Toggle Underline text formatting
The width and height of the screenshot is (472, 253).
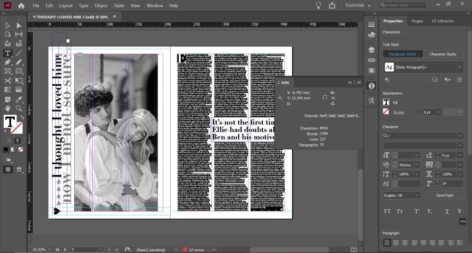point(447,211)
